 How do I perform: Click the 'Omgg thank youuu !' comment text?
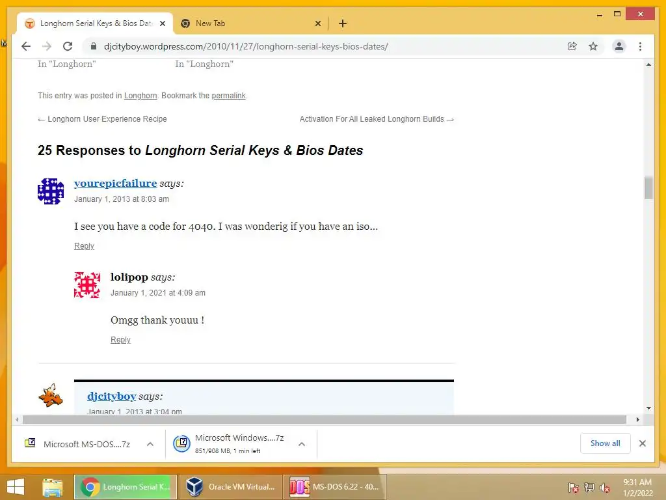[x=157, y=320]
